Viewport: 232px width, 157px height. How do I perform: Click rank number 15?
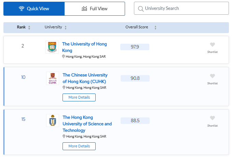click(x=23, y=119)
